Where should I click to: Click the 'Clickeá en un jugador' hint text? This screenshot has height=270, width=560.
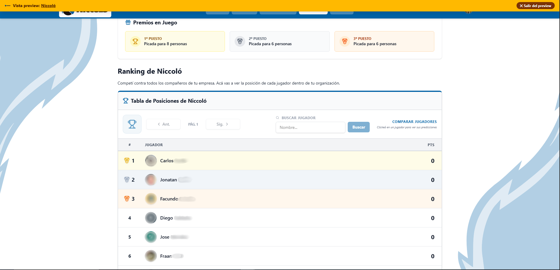pos(407,127)
